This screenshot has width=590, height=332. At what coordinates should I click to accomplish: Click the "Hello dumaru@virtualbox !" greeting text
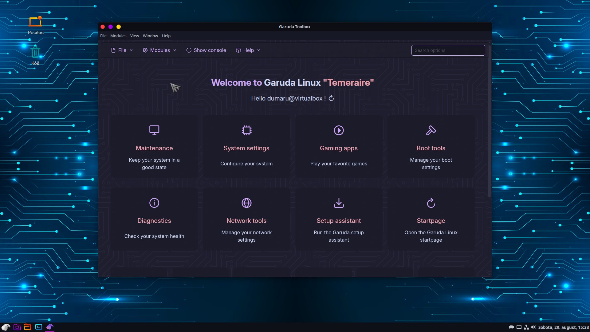288,98
